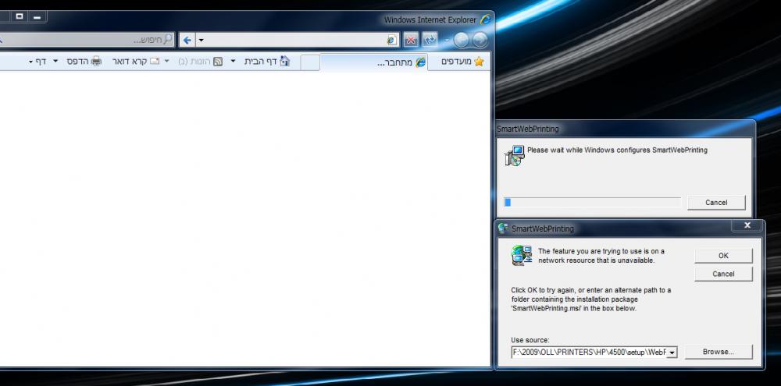Click the RSS feeds (הזנות) icon
The width and height of the screenshot is (781, 386).
point(218,61)
